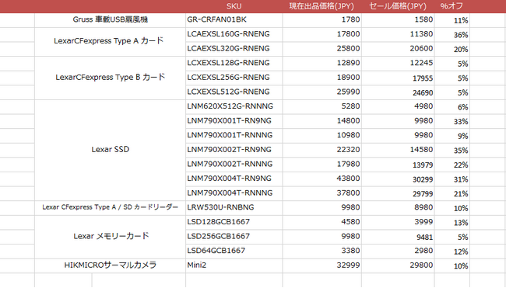Select discount cell 11%
The width and height of the screenshot is (506, 288).
(x=452, y=20)
